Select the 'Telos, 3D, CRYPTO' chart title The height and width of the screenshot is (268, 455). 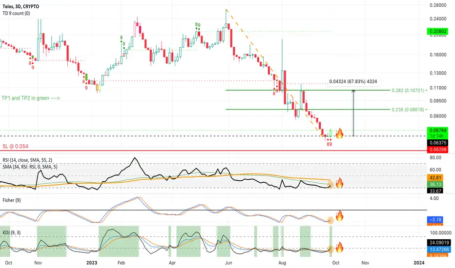click(x=21, y=6)
